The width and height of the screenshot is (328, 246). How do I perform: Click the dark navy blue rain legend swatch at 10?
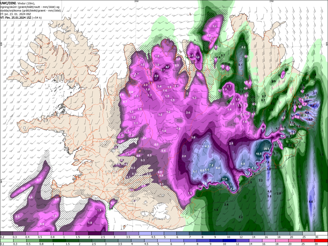click(x=229, y=241)
